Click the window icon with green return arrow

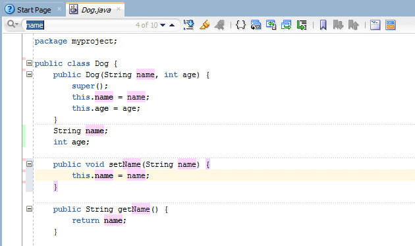point(271,25)
